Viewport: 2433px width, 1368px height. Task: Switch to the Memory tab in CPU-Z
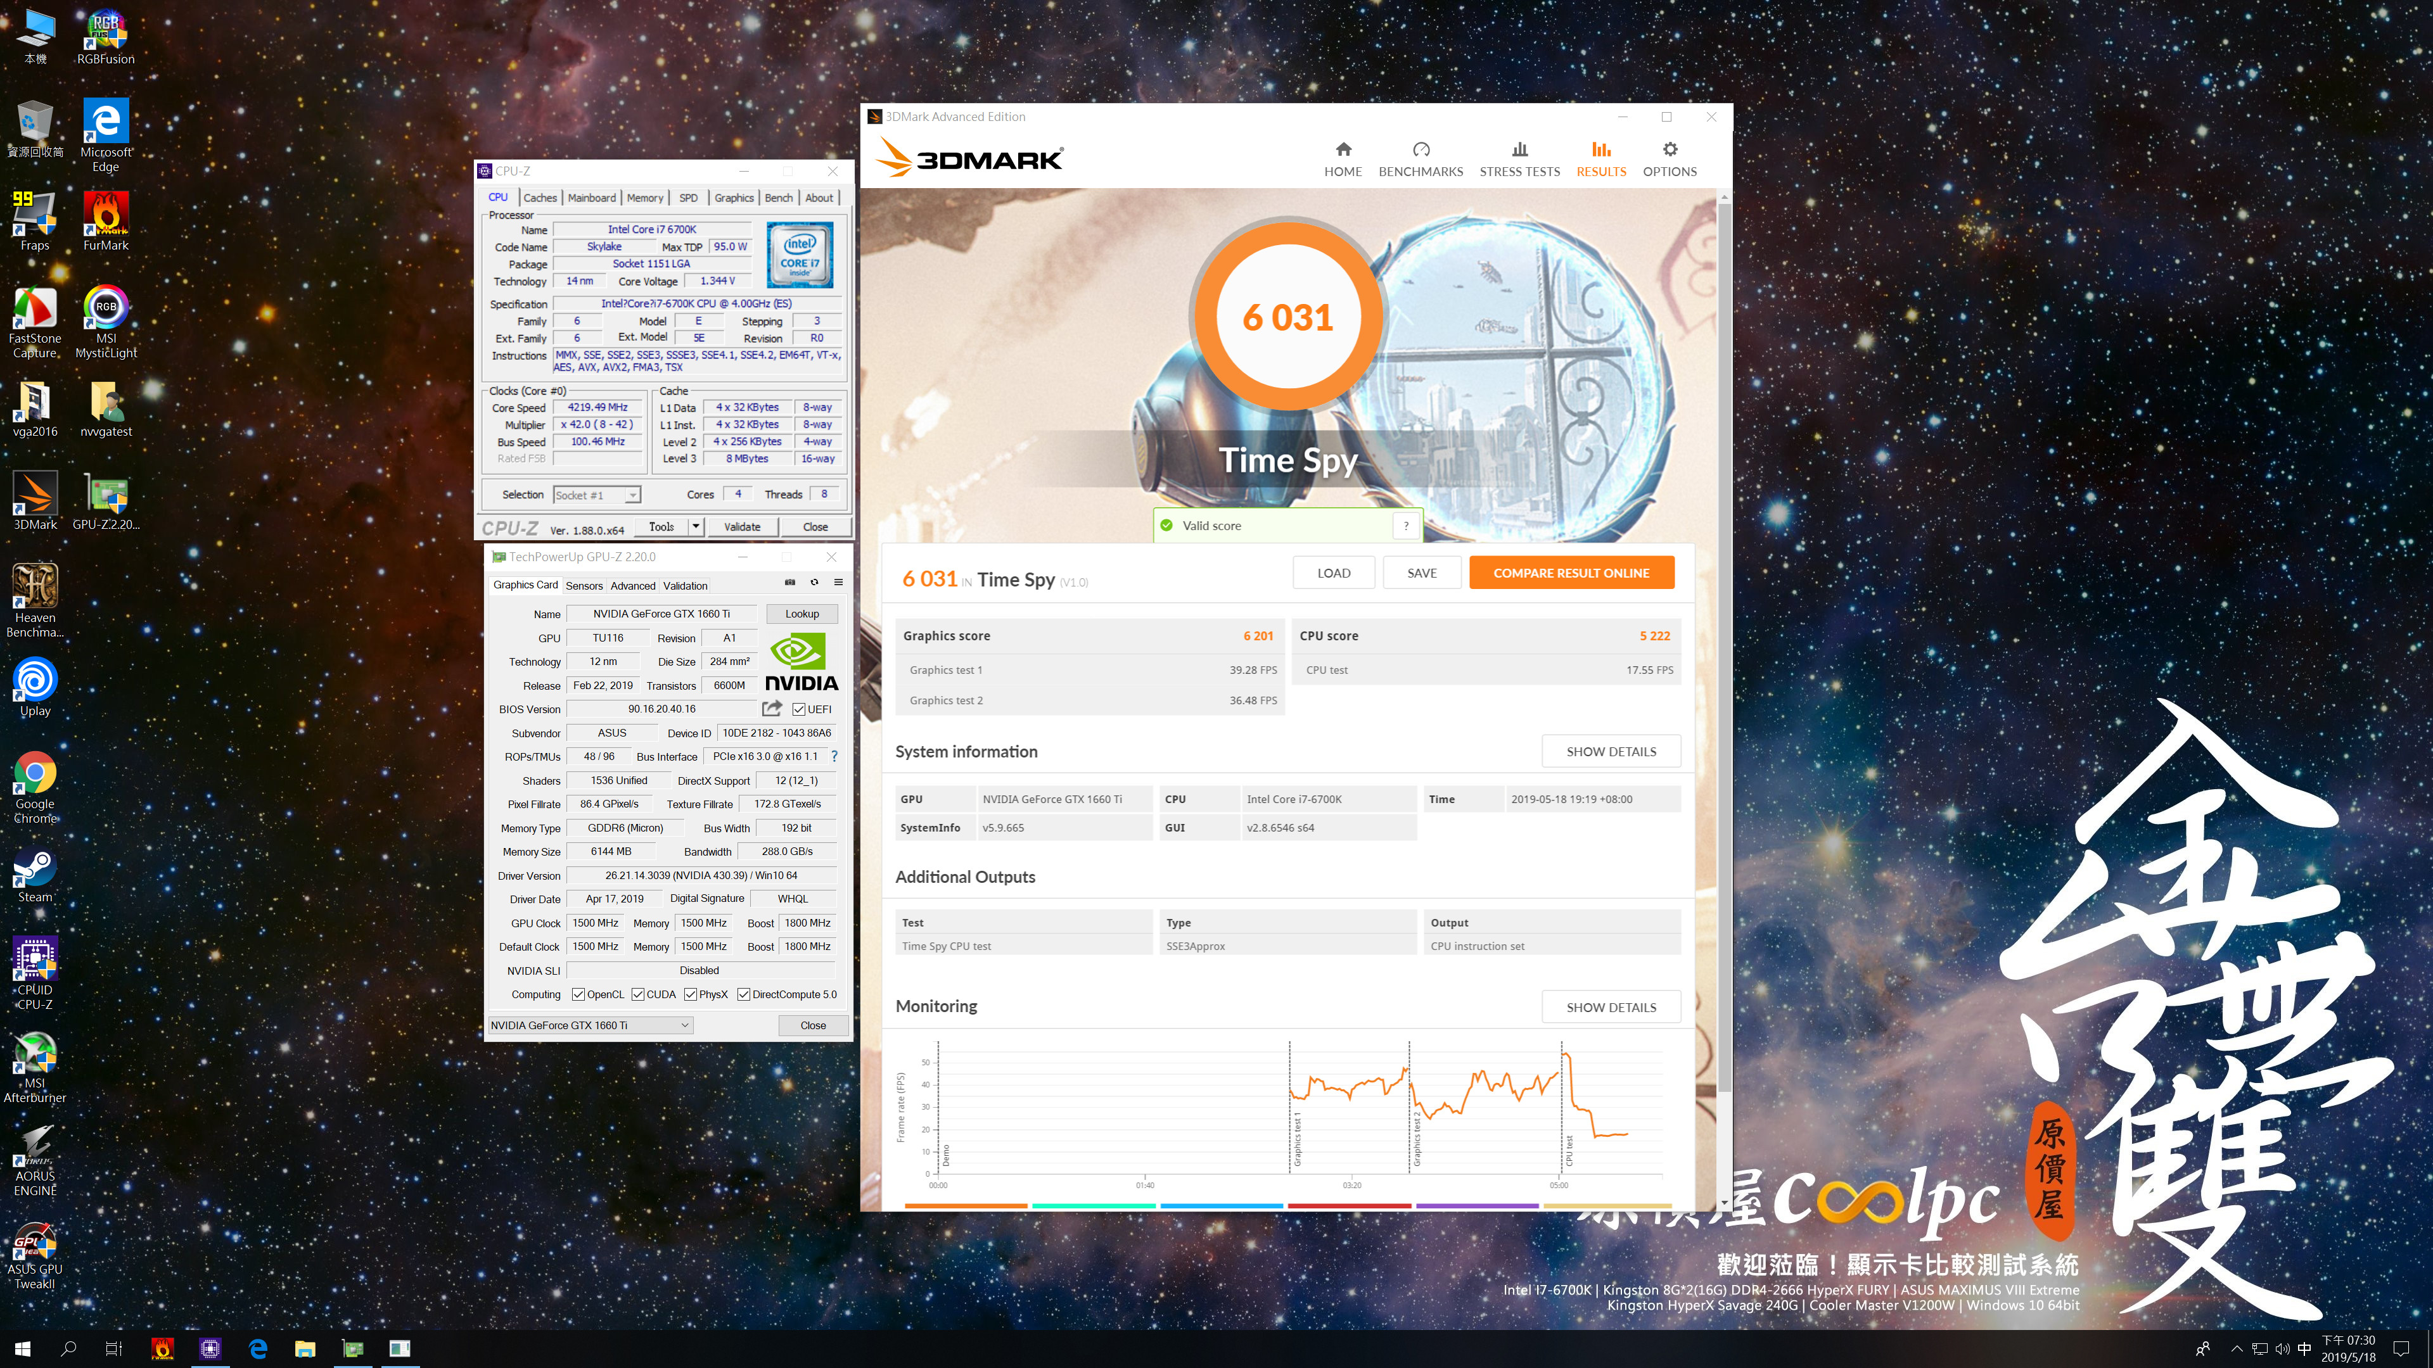[x=645, y=198]
